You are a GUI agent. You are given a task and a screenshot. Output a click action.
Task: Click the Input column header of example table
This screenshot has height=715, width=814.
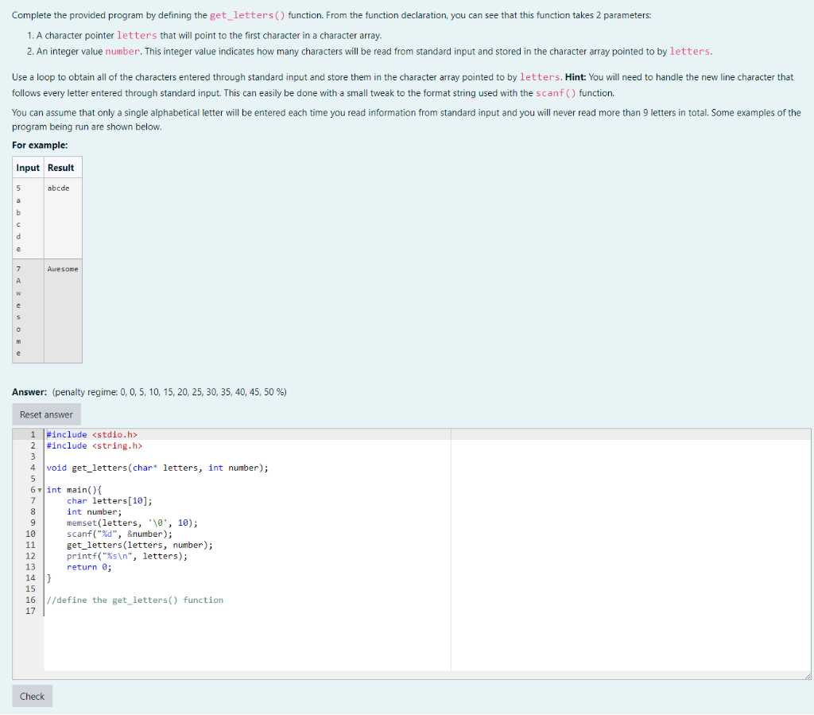(x=27, y=168)
